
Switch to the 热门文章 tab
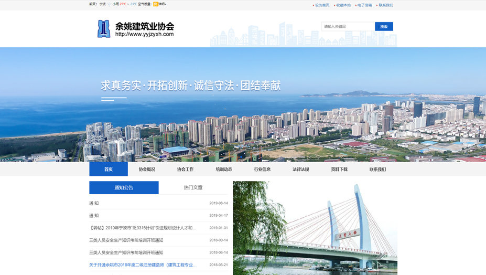coord(193,188)
